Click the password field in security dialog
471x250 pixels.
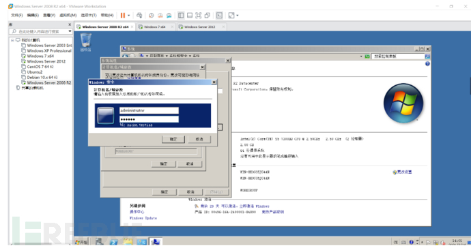tap(149, 119)
